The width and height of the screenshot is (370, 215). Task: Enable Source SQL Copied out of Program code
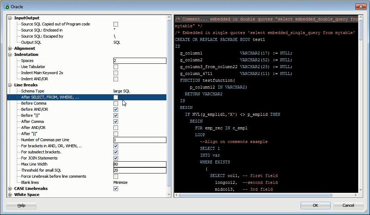(116, 24)
